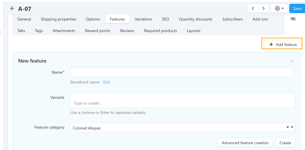Go to the Attachments tab

click(64, 31)
